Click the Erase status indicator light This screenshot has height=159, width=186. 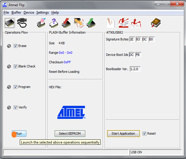click(9, 46)
